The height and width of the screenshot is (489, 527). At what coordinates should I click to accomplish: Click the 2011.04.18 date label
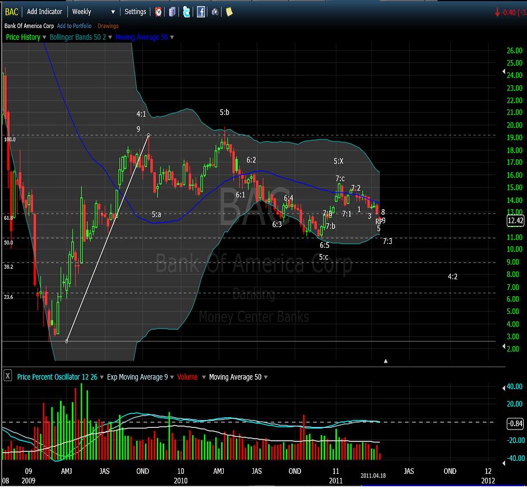373,476
